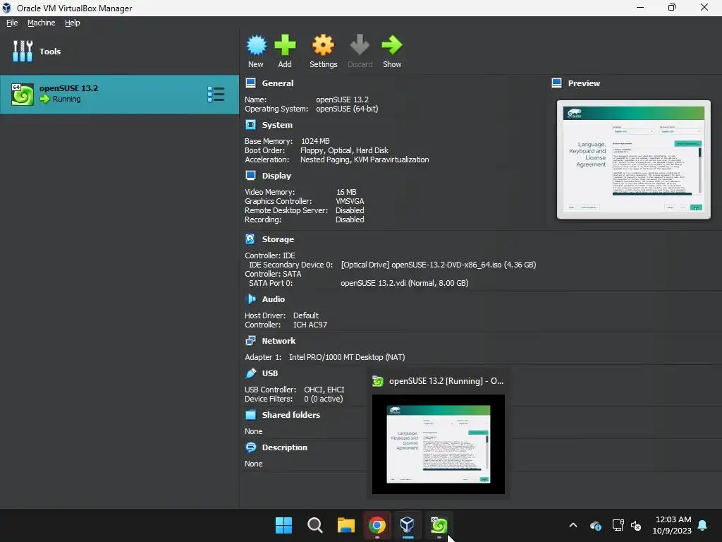
Task: Open the Network settings heading link
Action: tap(279, 341)
